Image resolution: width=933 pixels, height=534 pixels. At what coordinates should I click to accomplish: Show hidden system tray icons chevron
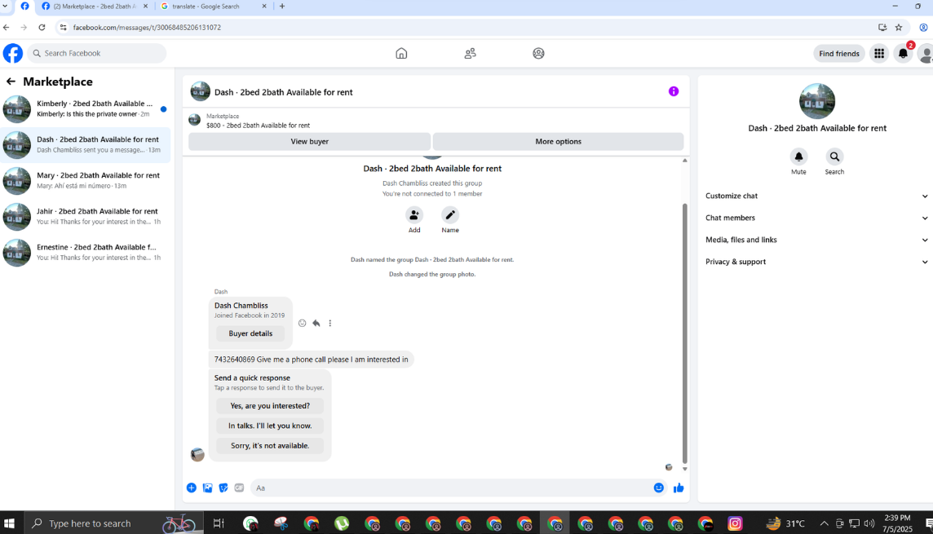tap(824, 523)
